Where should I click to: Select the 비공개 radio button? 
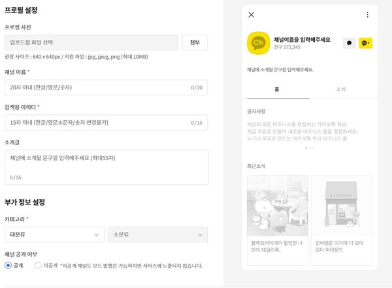pyautogui.click(x=38, y=266)
